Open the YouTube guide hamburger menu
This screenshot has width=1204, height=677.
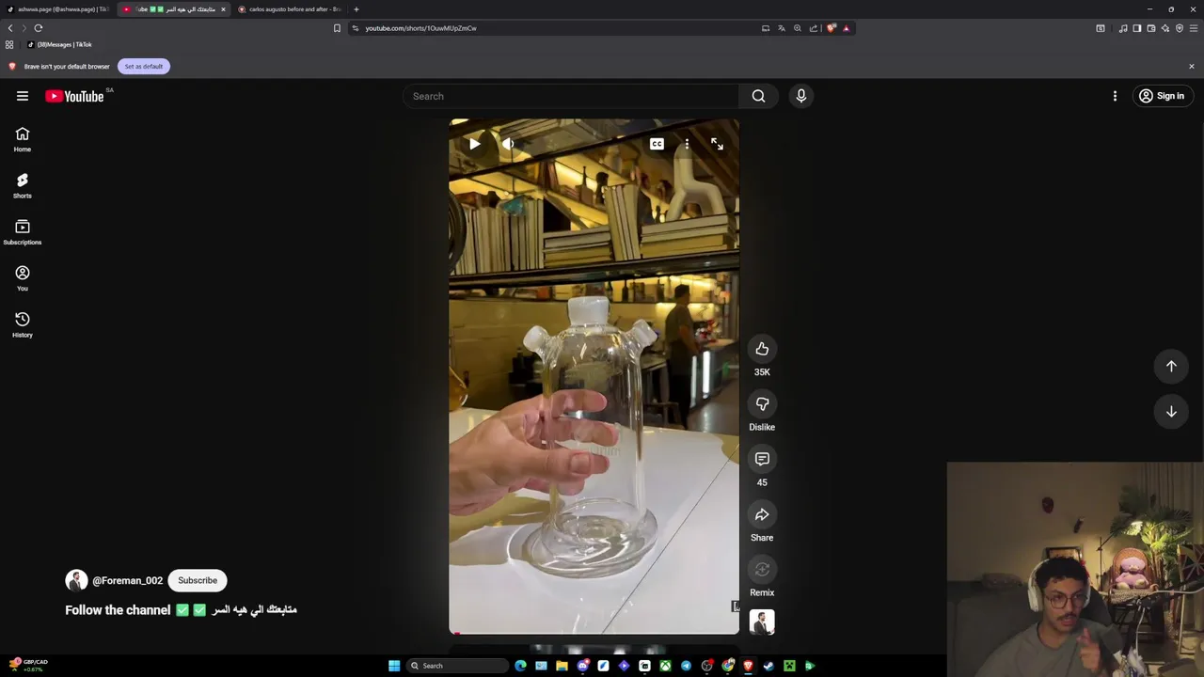click(23, 96)
